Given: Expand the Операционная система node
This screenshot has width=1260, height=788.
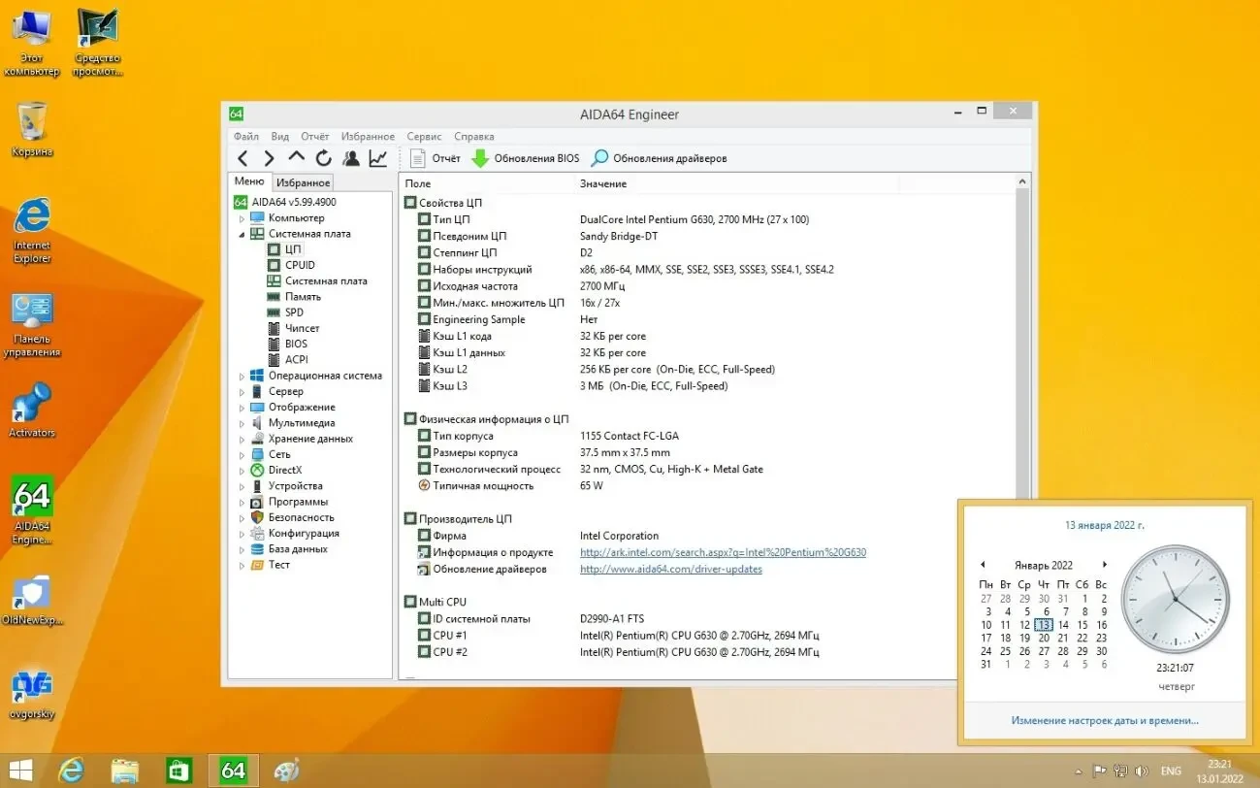Looking at the screenshot, I should 241,375.
